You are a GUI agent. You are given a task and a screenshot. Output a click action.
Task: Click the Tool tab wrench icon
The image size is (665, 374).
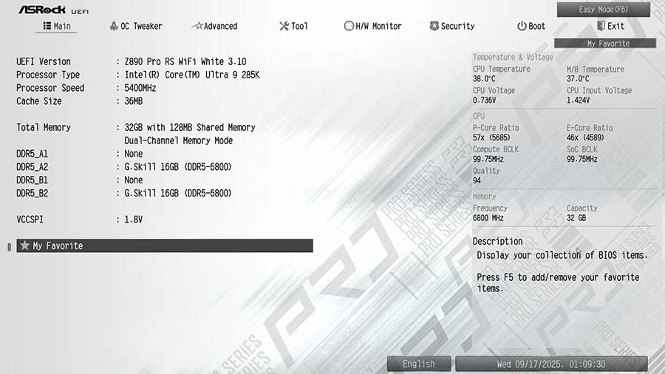(x=284, y=26)
